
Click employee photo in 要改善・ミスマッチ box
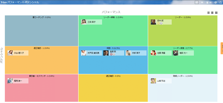pyautogui.click(x=10, y=81)
